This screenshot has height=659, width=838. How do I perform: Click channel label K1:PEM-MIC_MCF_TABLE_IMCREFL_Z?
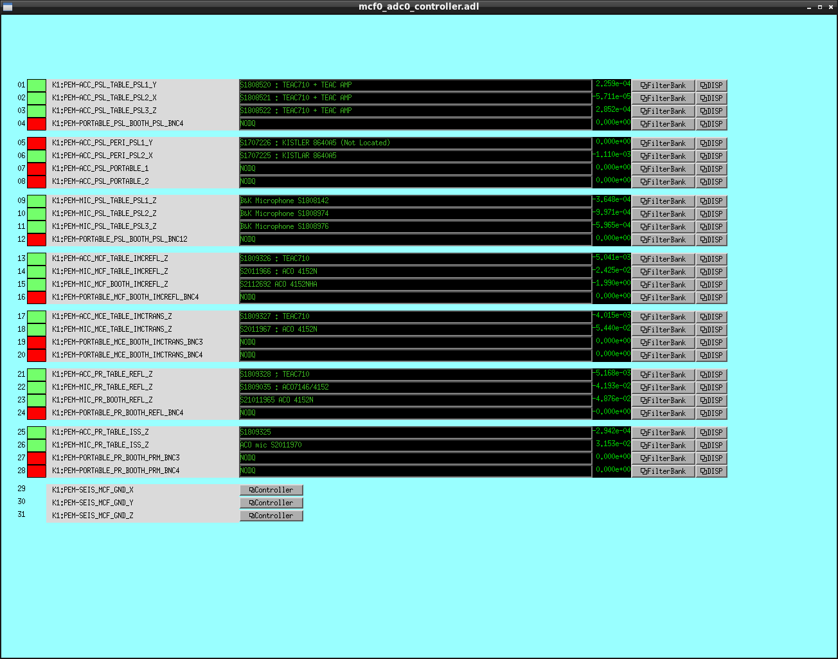110,271
